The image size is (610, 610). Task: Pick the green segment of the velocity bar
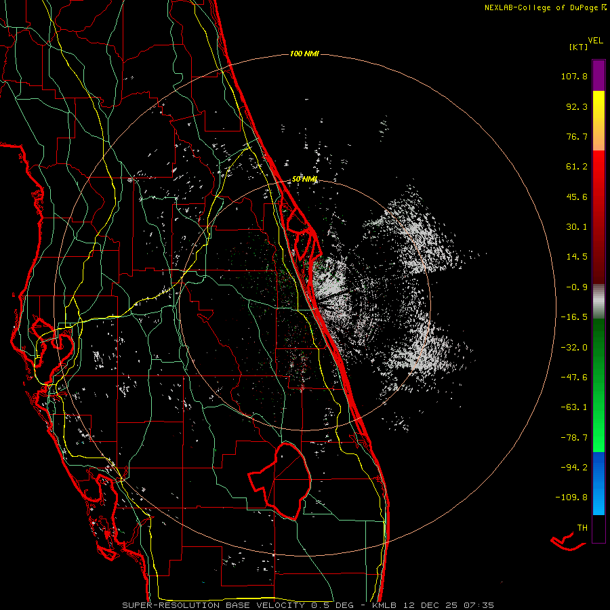pyautogui.click(x=598, y=385)
